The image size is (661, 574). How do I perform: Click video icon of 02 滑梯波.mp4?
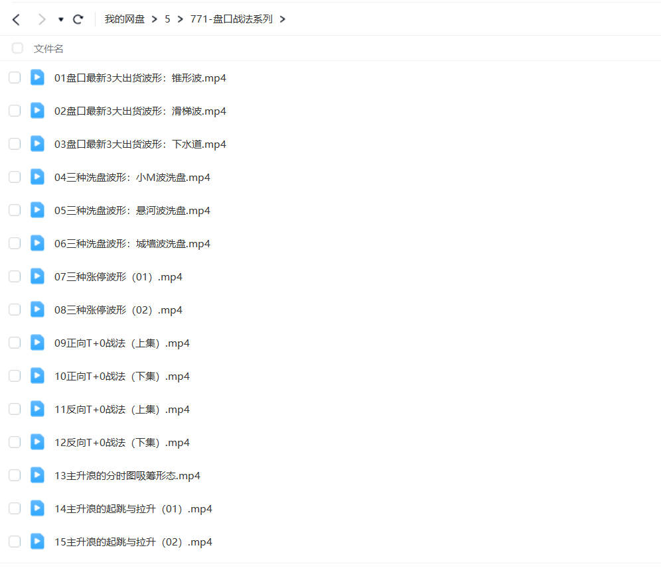[x=37, y=111]
